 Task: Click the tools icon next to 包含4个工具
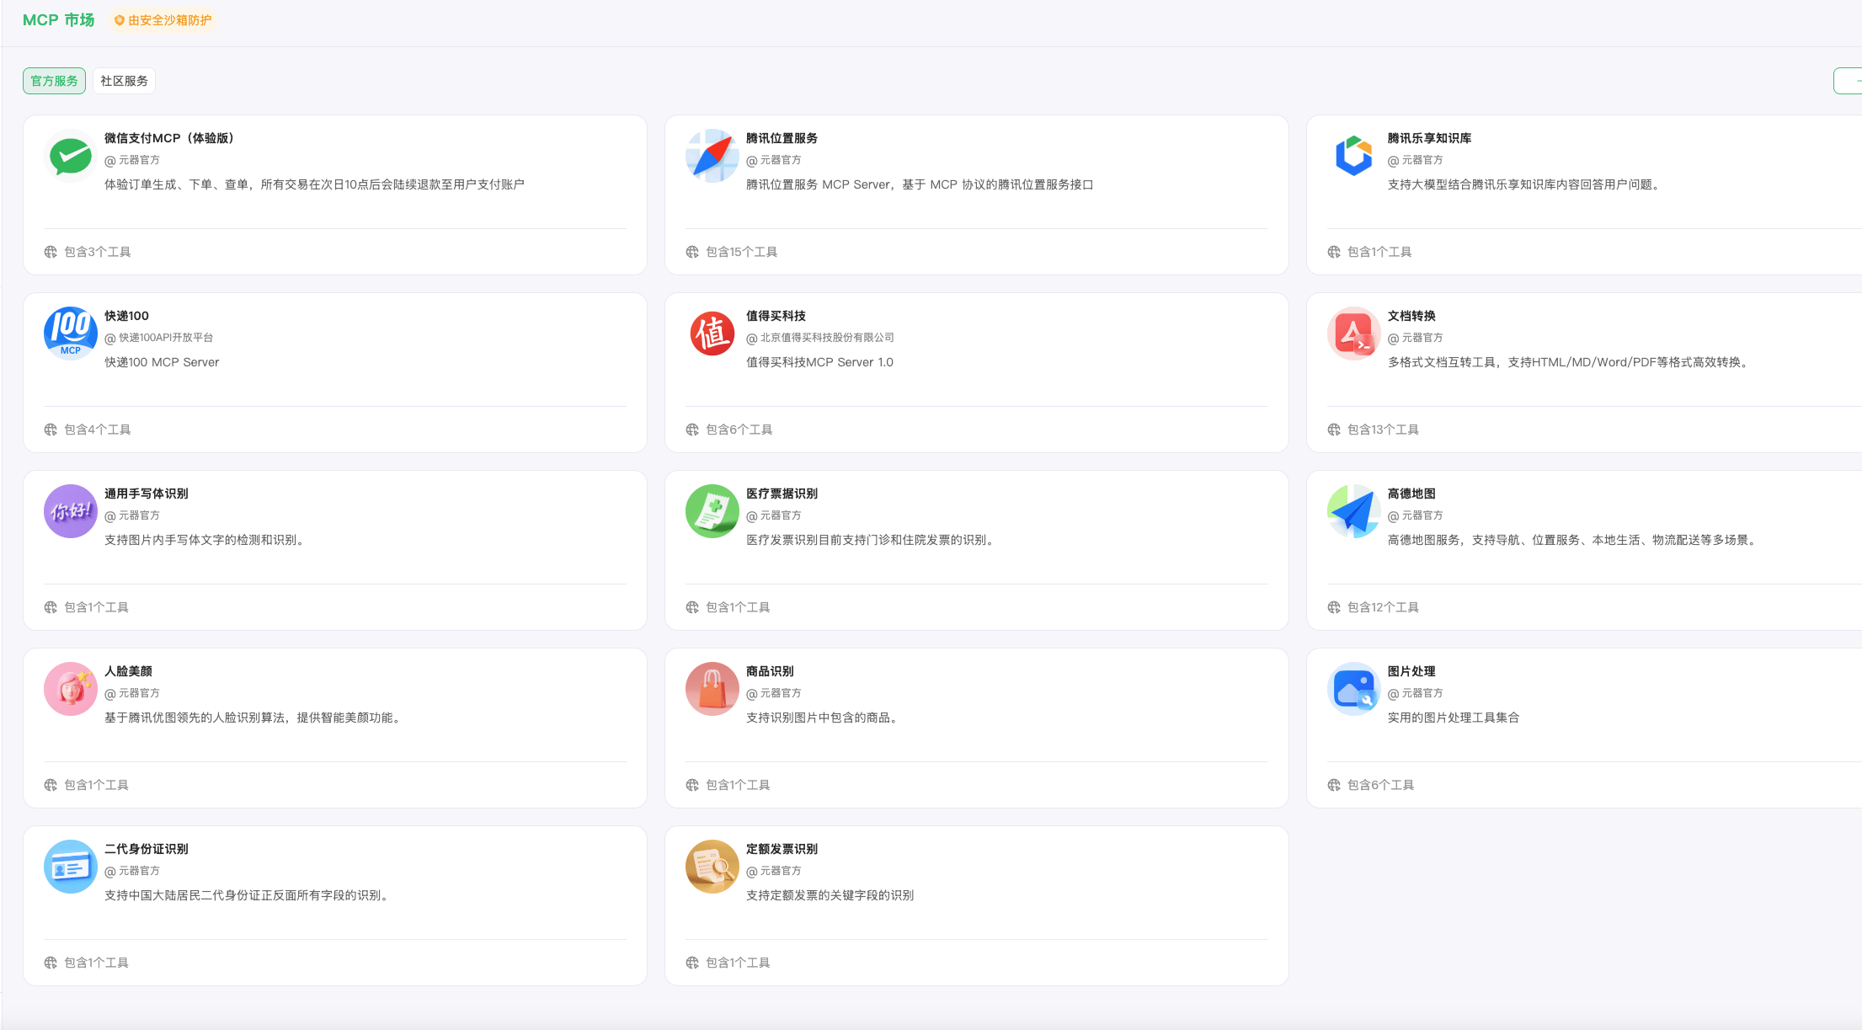point(51,430)
